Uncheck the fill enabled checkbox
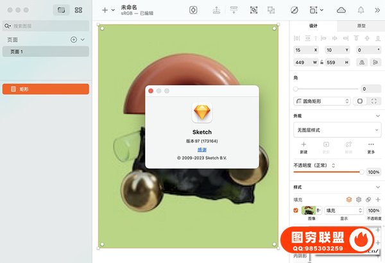 tap(296, 210)
